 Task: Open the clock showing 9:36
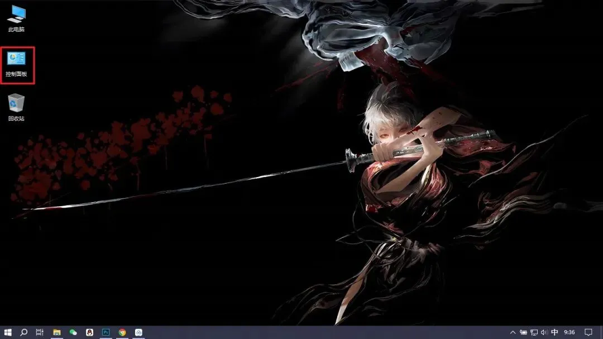pos(569,332)
